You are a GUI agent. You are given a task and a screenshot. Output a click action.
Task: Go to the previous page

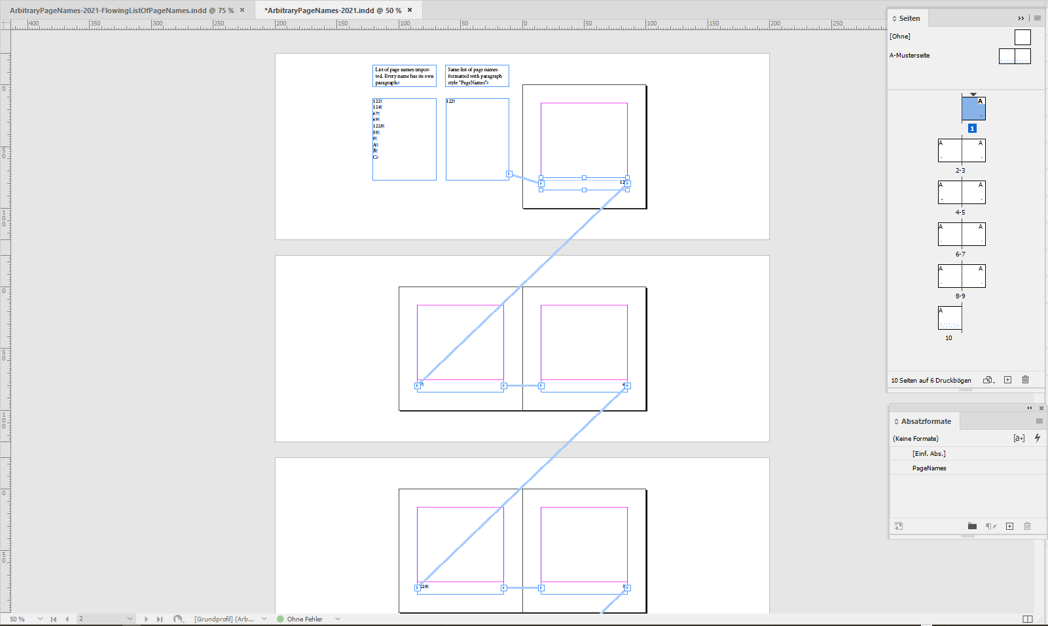tap(67, 619)
